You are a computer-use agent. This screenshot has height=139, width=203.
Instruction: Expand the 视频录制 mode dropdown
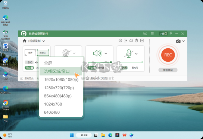click(44, 41)
